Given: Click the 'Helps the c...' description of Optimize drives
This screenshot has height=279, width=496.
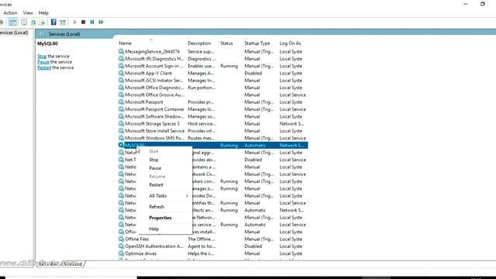Looking at the screenshot, I should 201,253.
